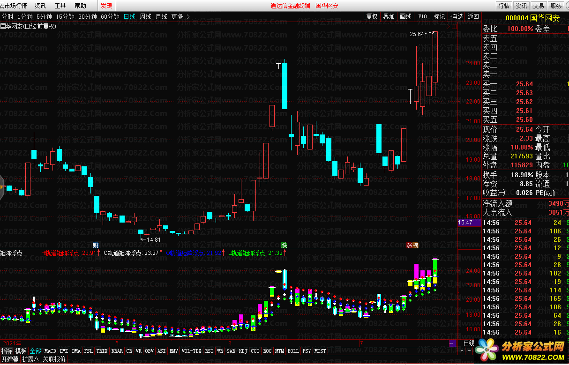The image size is (569, 365).
Task: Click the 叠加 toolbar button
Action: [x=389, y=16]
